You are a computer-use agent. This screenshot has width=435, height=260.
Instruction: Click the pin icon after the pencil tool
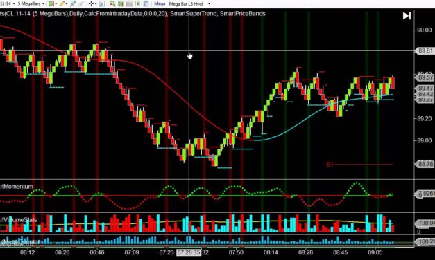click(x=73, y=3)
